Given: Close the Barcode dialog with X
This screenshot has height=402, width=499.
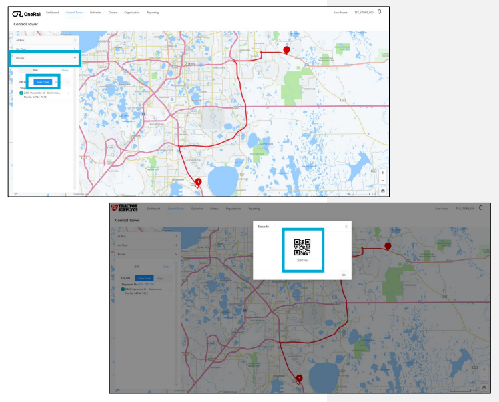Looking at the screenshot, I should tap(346, 227).
